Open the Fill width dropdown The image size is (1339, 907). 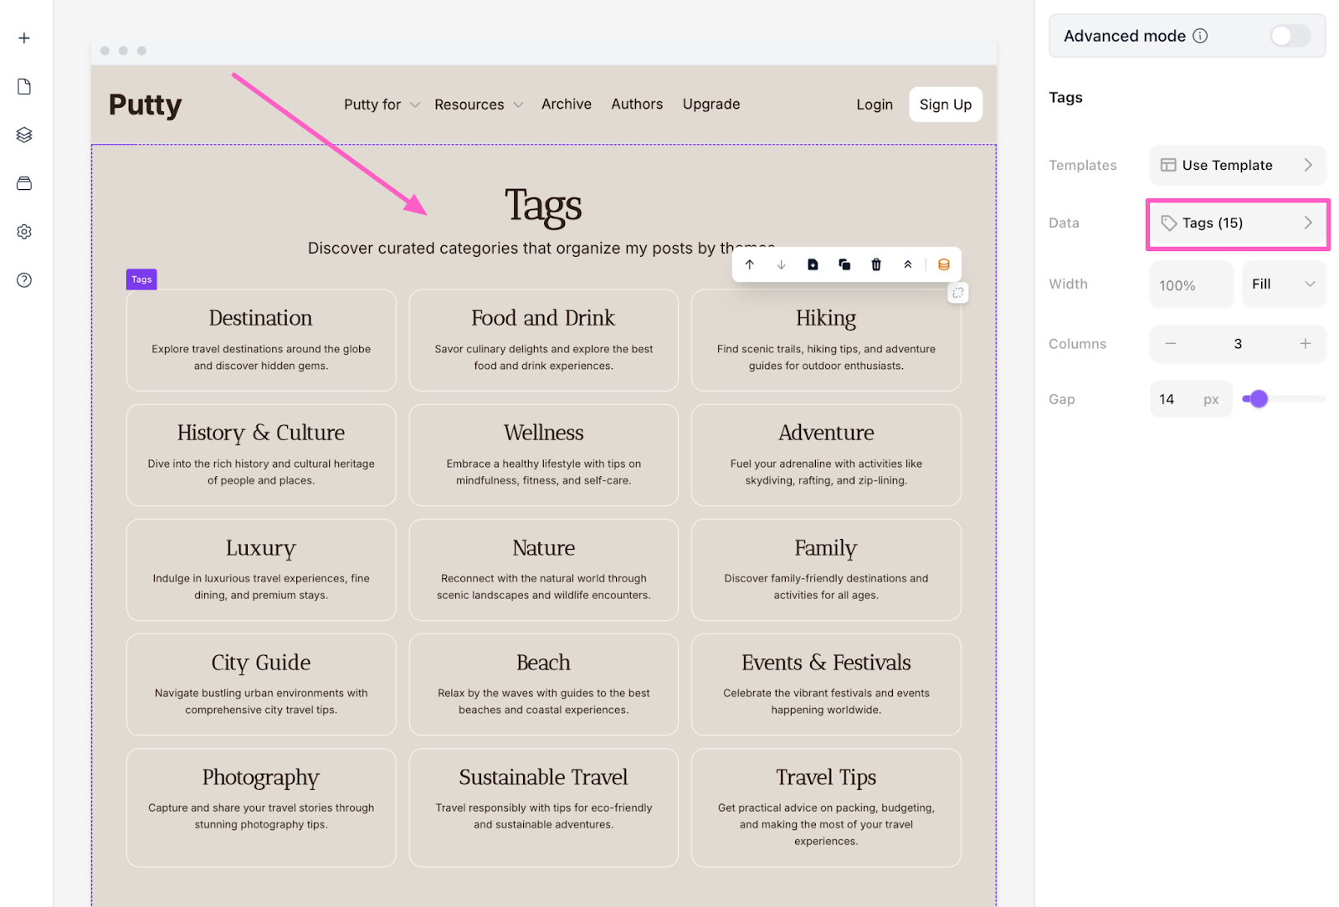1283,284
